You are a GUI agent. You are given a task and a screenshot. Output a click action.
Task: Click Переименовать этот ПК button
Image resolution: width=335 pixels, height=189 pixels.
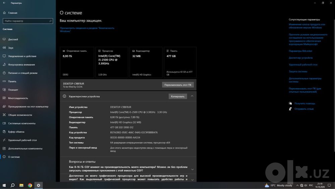click(x=178, y=85)
